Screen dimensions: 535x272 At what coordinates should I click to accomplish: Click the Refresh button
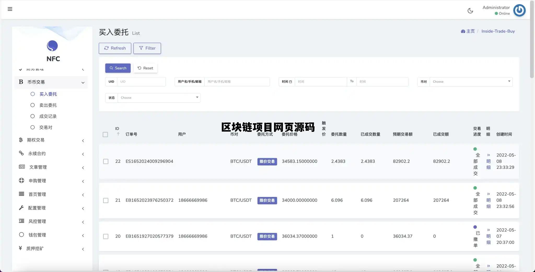[115, 48]
